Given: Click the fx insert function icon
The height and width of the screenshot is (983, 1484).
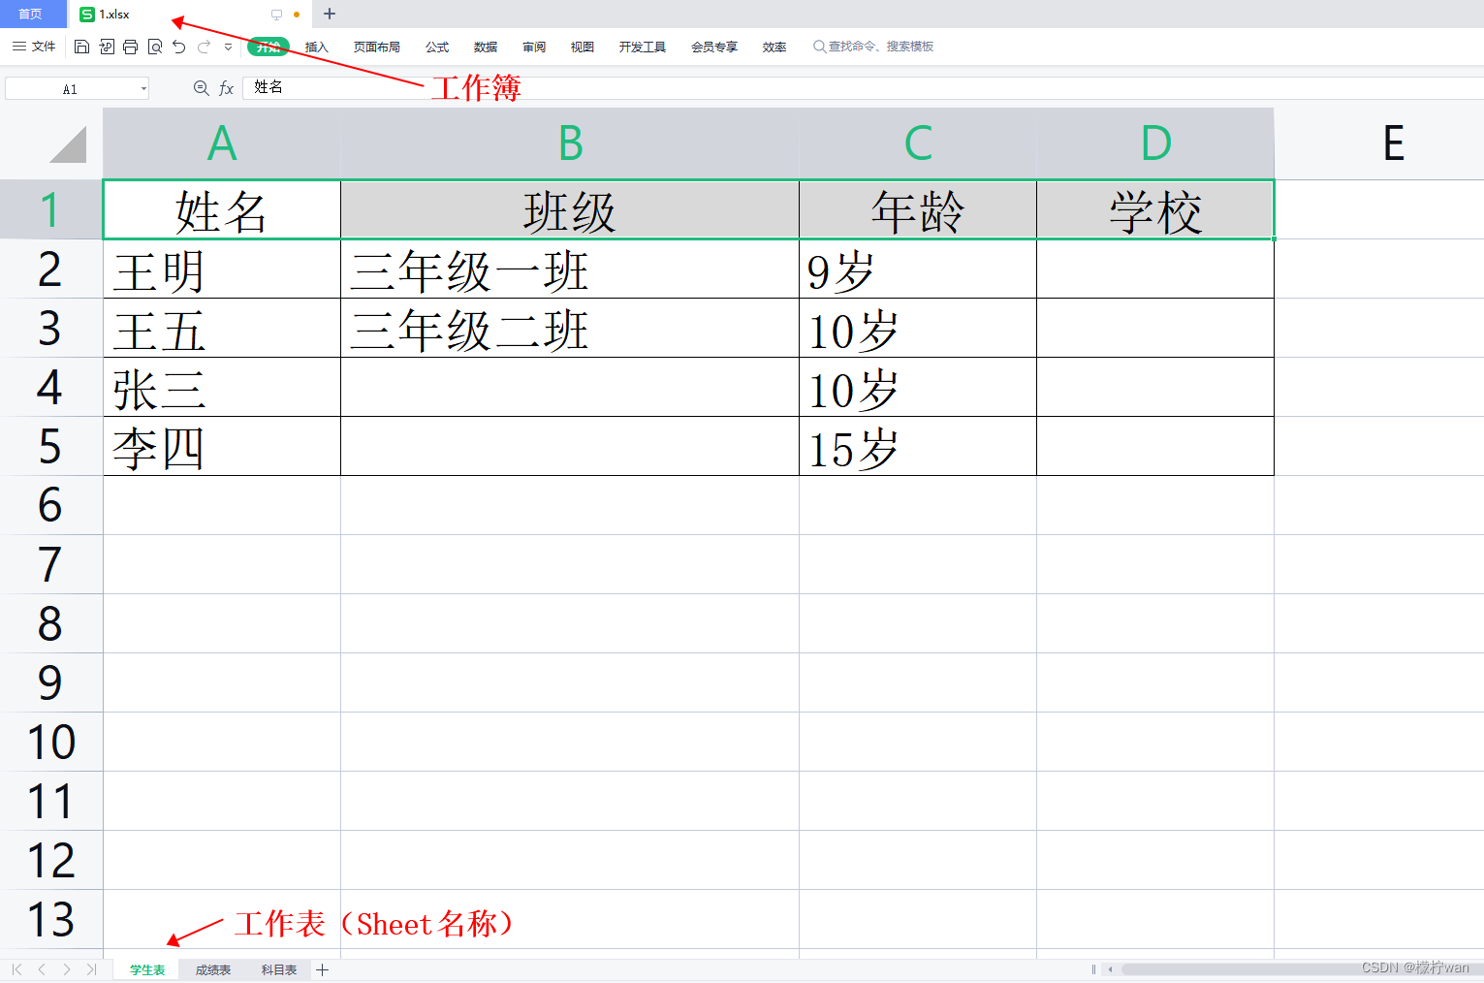Looking at the screenshot, I should [226, 88].
